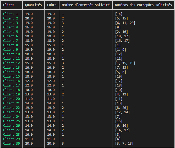Viewport: 175px width, 148px height.
Task: Select the 'Client 29' row label
Action: (x=11, y=139)
